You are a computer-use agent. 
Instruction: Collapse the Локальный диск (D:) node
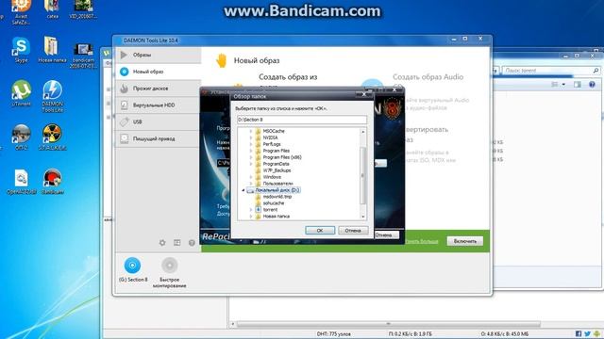[x=243, y=190]
